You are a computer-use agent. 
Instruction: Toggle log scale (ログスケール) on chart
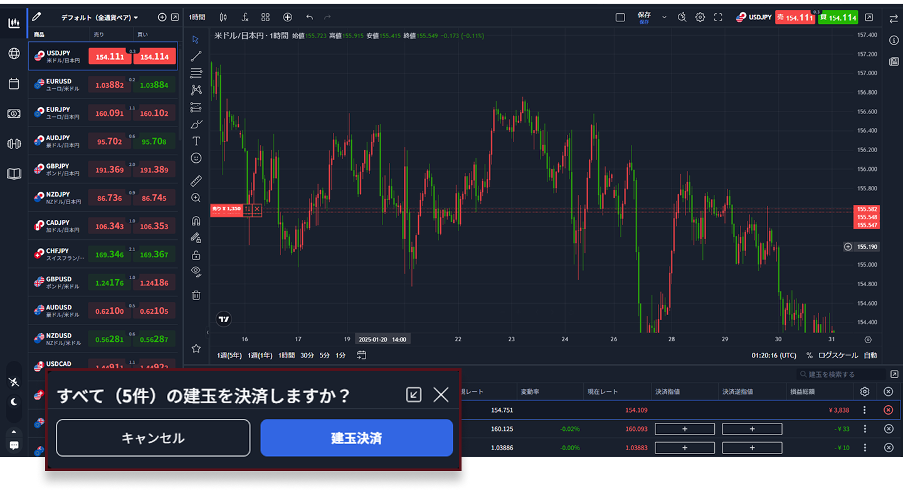tap(838, 356)
